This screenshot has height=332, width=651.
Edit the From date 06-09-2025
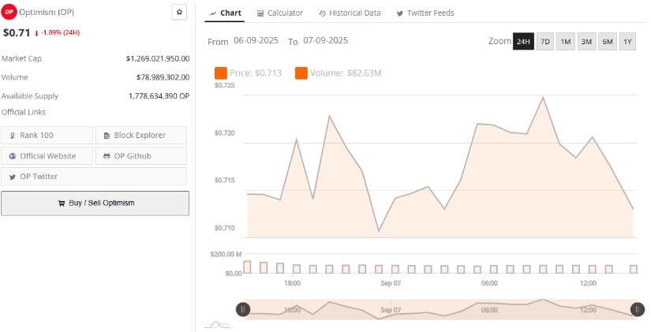[x=256, y=41]
